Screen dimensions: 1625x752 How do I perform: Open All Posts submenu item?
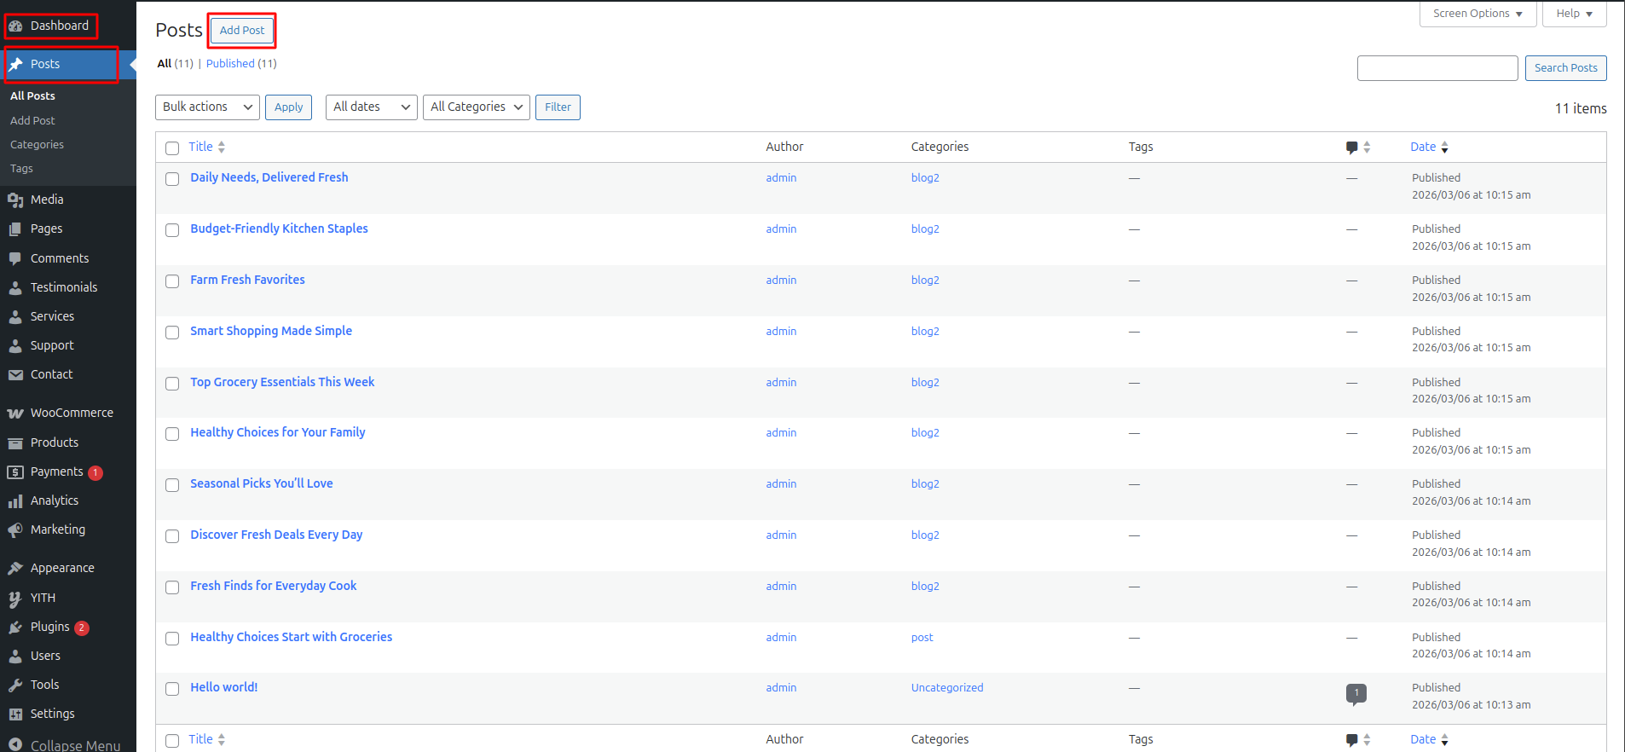coord(32,96)
